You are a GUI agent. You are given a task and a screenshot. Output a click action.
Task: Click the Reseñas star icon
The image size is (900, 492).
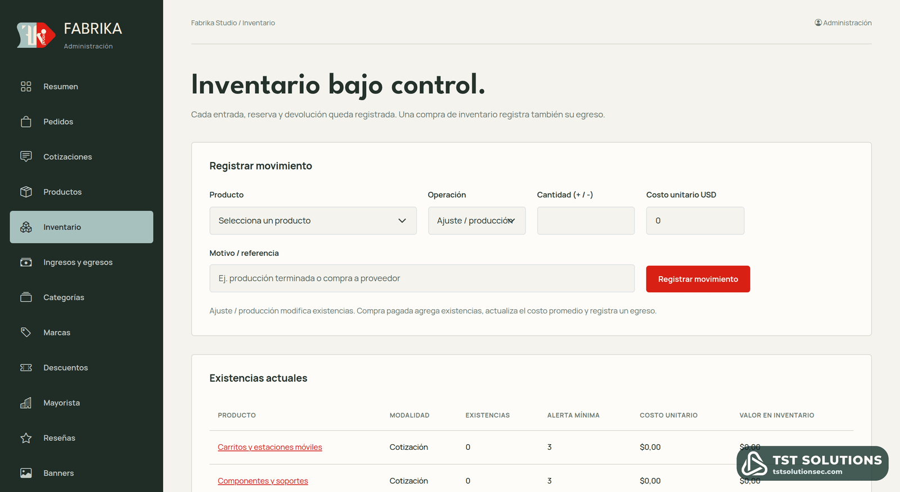point(26,438)
